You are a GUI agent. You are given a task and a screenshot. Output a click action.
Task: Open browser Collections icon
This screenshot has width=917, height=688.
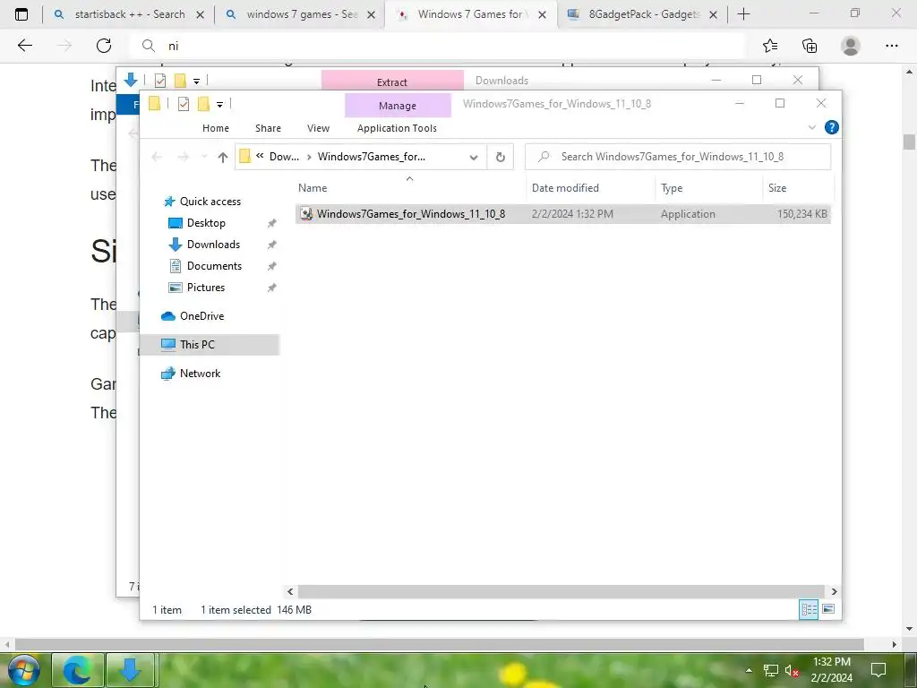[810, 46]
